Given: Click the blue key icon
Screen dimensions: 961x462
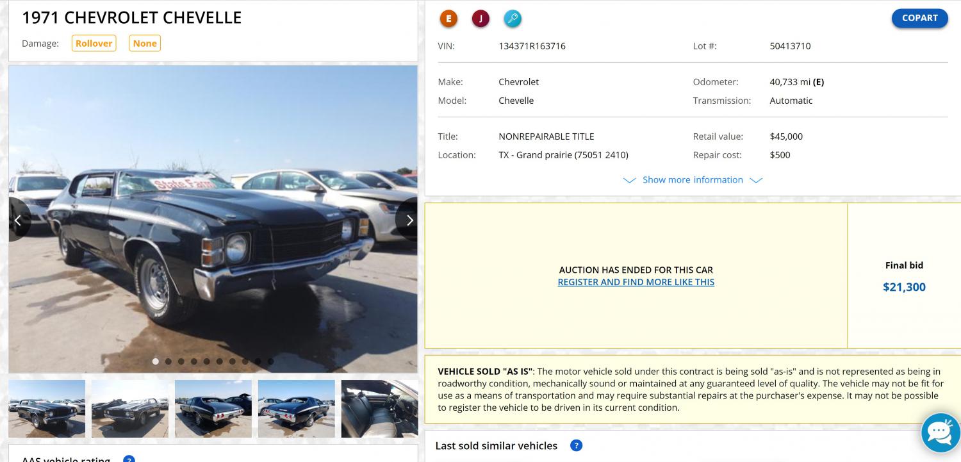Looking at the screenshot, I should click(x=513, y=19).
